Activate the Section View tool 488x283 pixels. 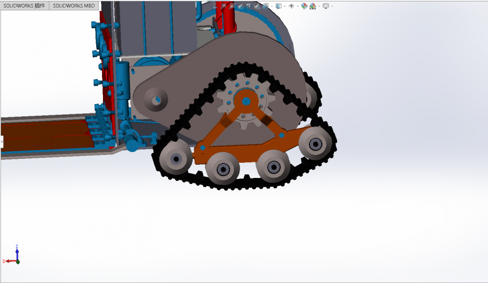[x=249, y=6]
